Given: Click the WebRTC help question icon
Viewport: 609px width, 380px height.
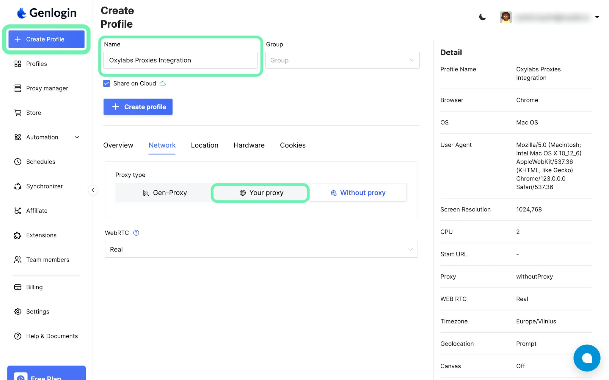Looking at the screenshot, I should [136, 233].
